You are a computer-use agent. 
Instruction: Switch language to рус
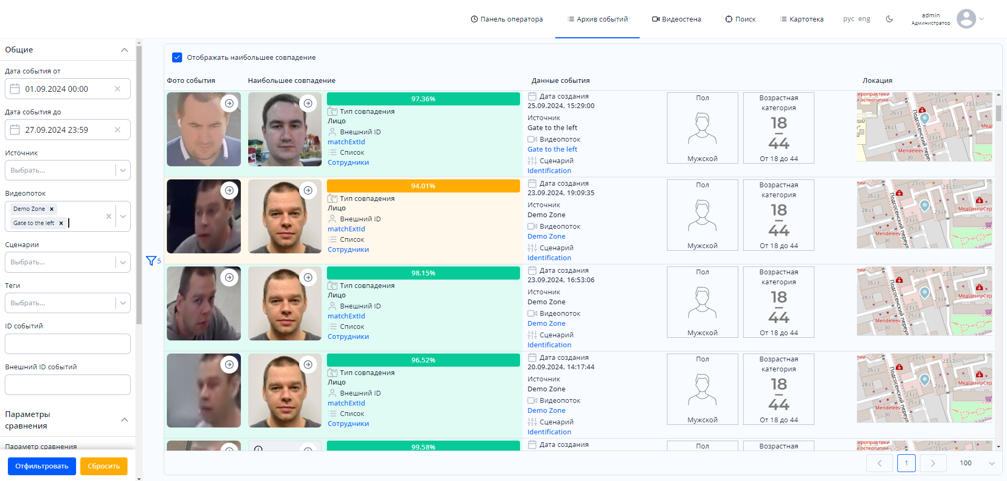849,19
